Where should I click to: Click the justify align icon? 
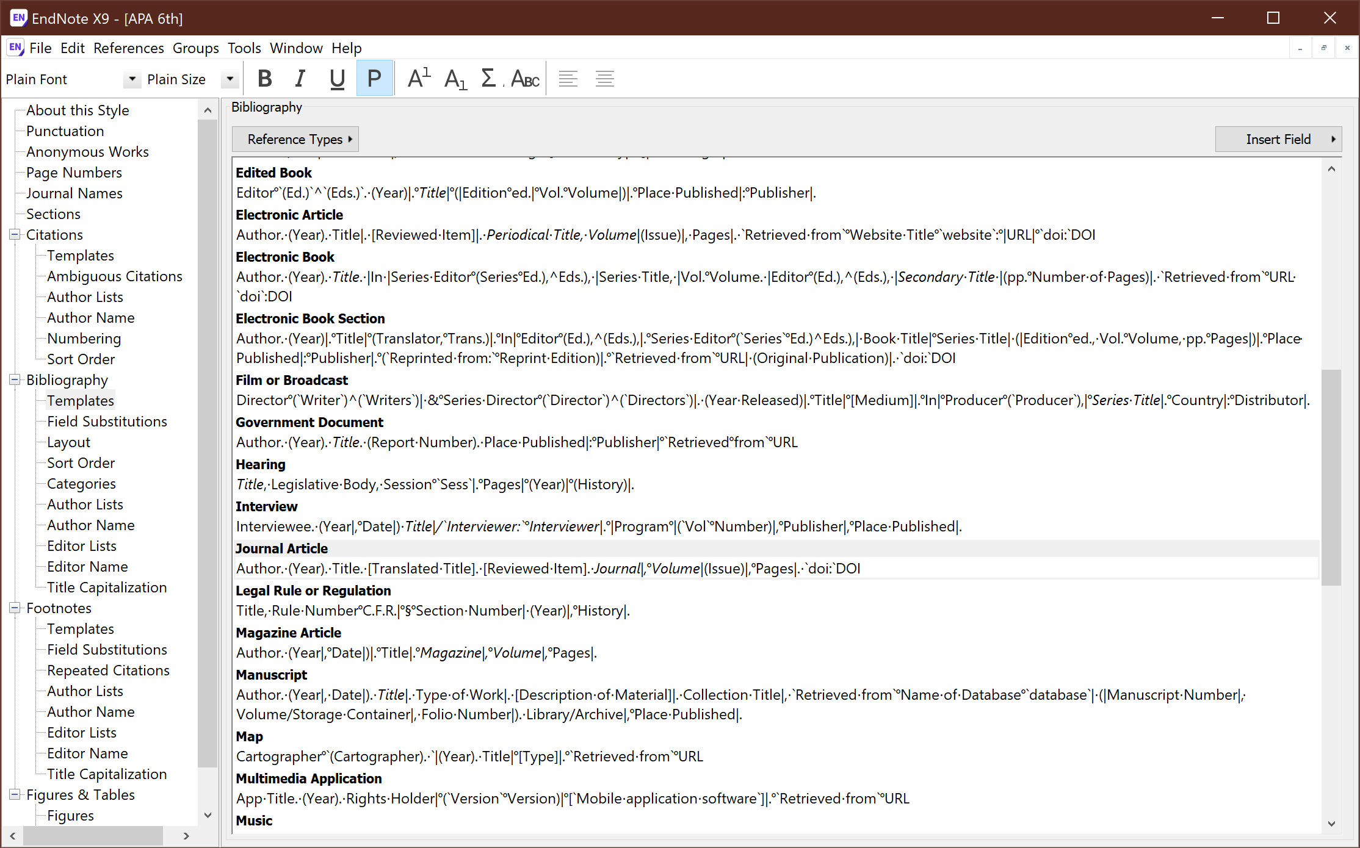604,79
